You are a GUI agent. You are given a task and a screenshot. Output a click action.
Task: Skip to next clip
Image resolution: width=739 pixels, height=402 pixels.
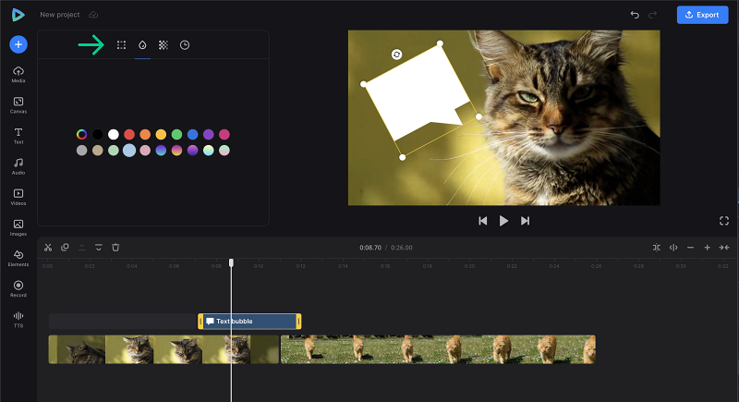pyautogui.click(x=525, y=221)
